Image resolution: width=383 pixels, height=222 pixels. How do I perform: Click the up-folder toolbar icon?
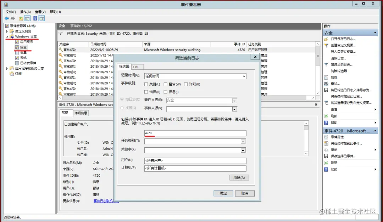tap(21, 18)
